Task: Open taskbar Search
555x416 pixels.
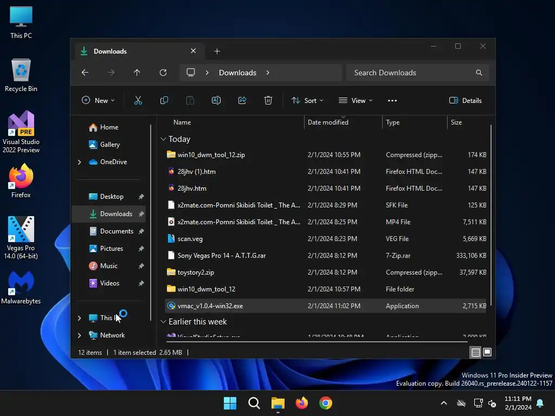Action: (254, 403)
